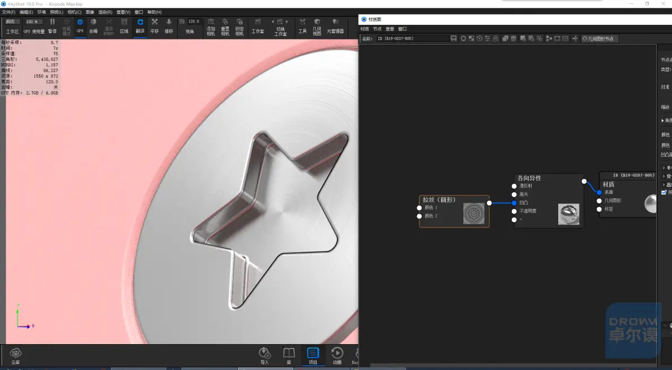Click the 几何图形节点 button
Screen dimensions: 672x370
(600, 38)
